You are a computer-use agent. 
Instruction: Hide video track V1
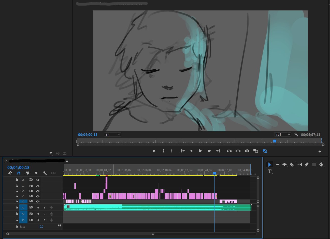click(38, 201)
